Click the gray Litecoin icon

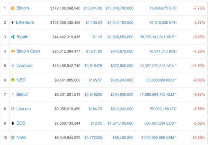(x=13, y=109)
